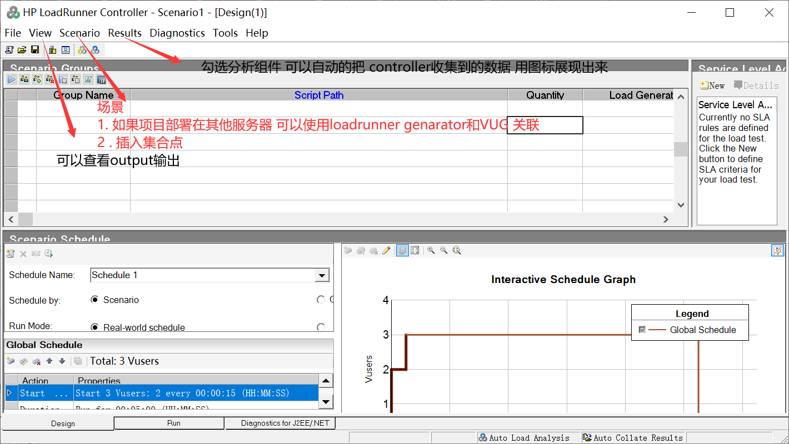
Task: Click the New Scenario toolbar icon
Action: (9, 50)
